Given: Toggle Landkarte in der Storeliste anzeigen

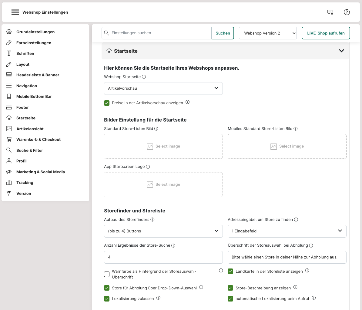Looking at the screenshot, I should (230, 271).
